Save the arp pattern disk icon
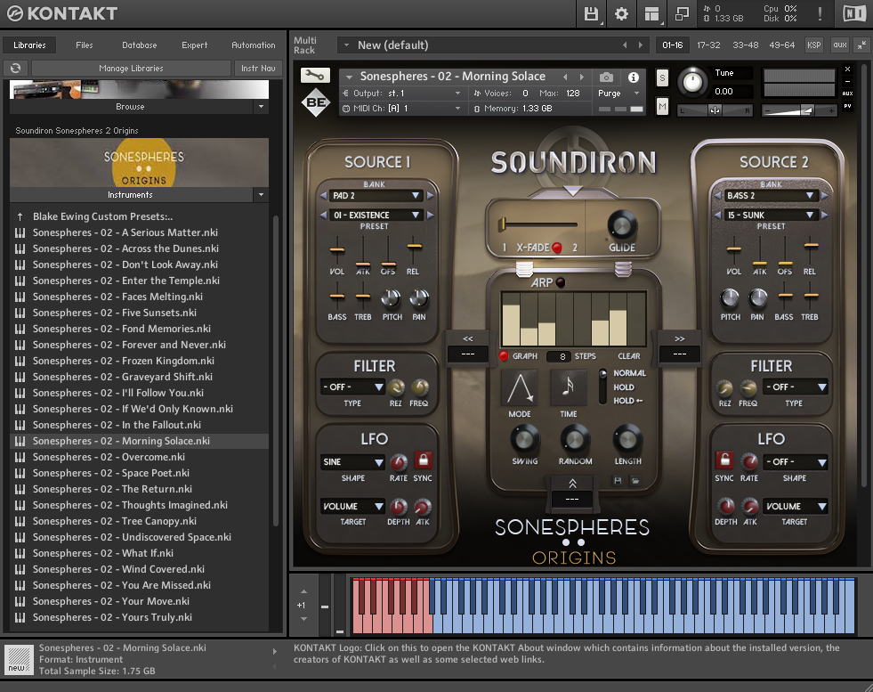The width and height of the screenshot is (873, 692). click(617, 480)
